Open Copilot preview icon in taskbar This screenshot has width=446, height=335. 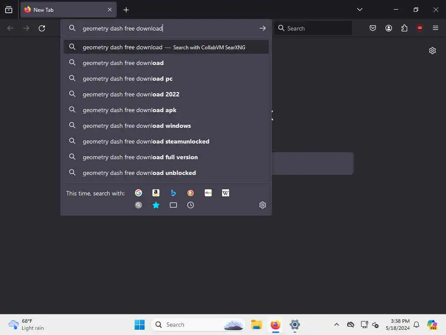tap(432, 325)
